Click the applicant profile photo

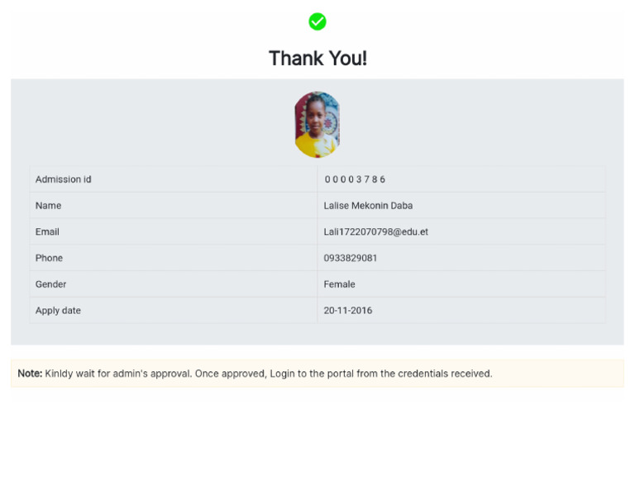pos(317,125)
